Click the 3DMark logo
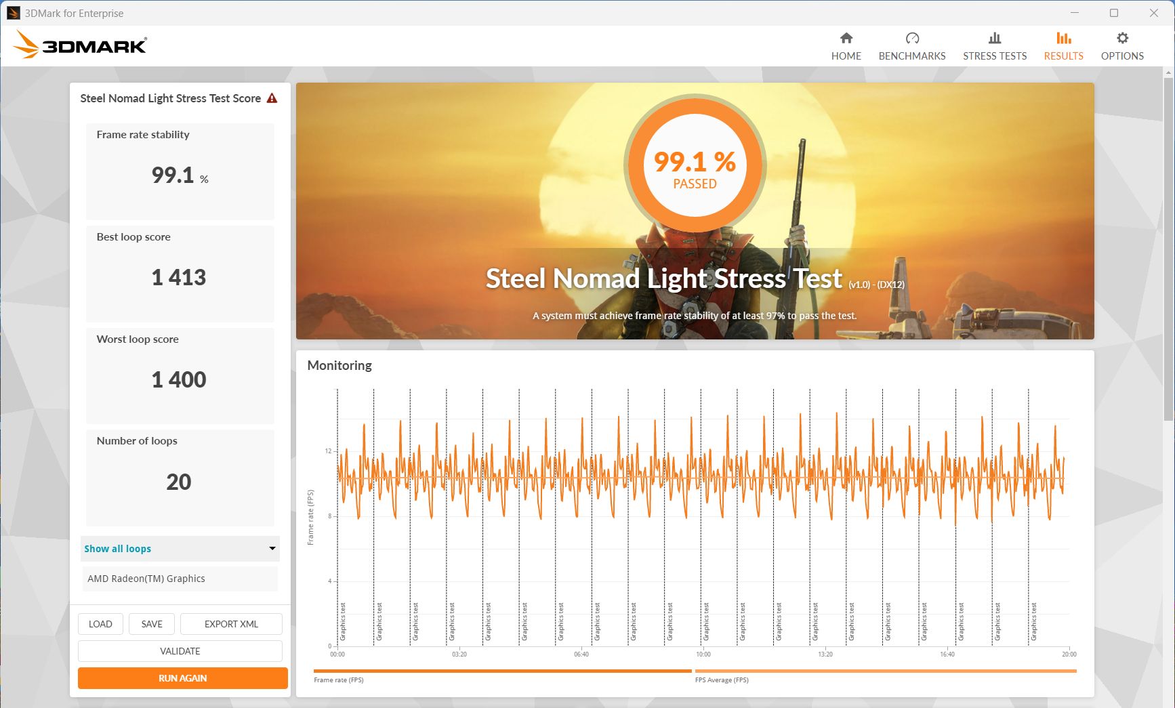Screen dimensions: 1175x708 pyautogui.click(x=80, y=45)
